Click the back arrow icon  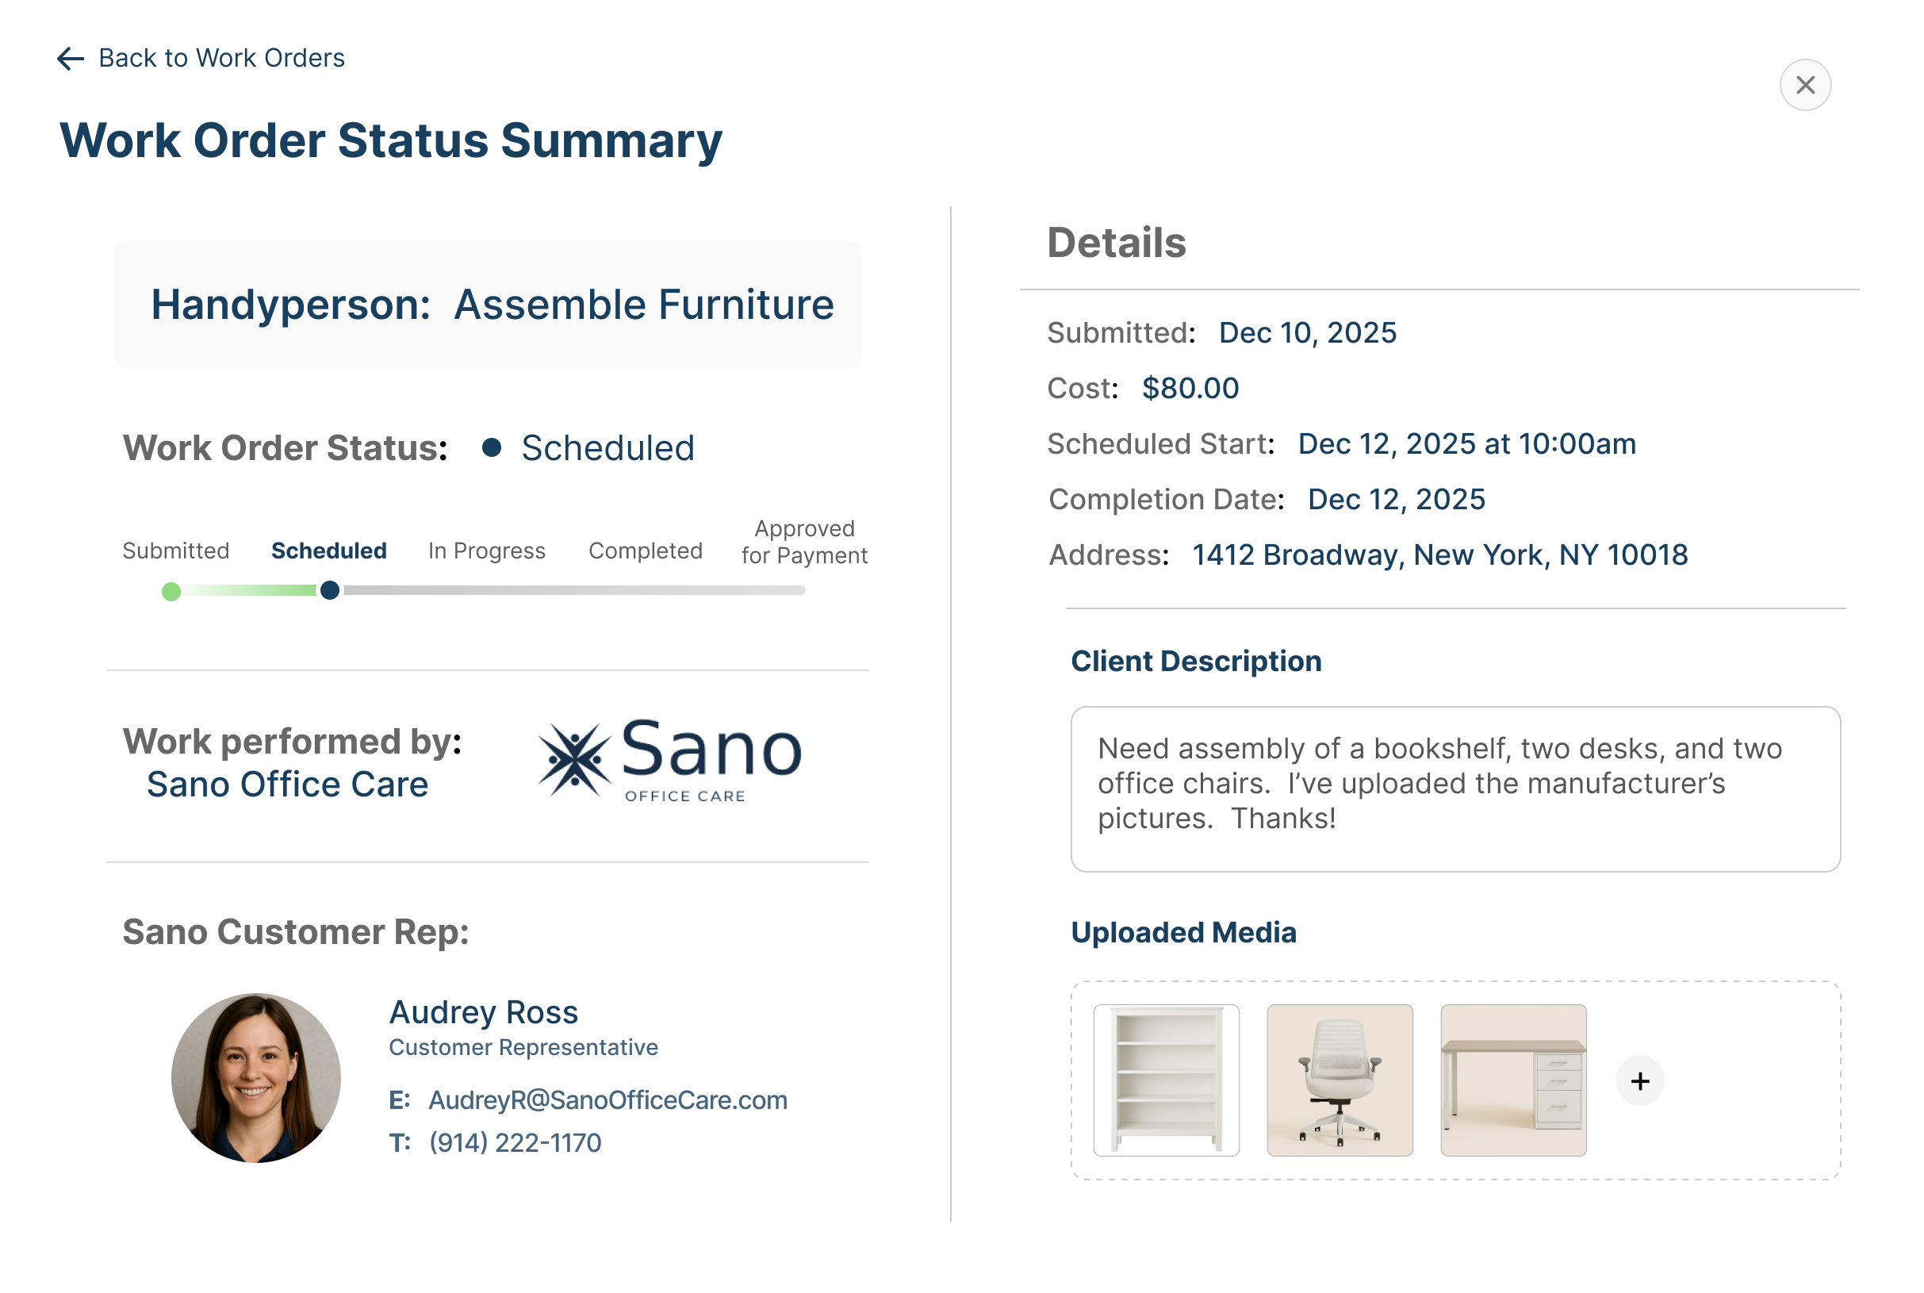[x=71, y=59]
